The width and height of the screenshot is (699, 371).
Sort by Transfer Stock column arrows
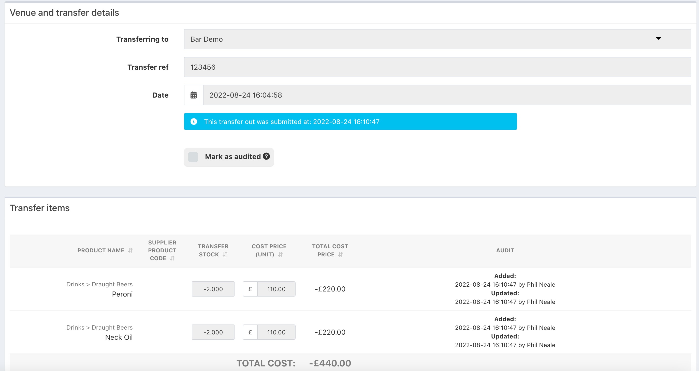225,254
